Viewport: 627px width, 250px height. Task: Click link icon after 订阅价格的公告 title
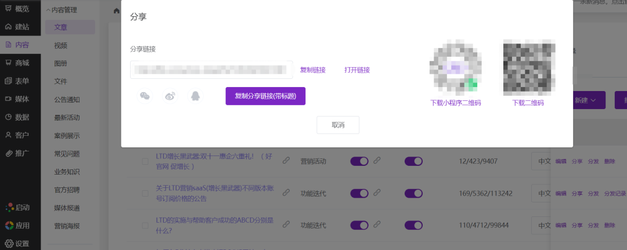[286, 193]
